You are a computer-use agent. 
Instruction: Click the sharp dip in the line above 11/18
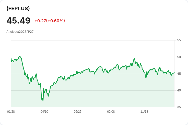[146, 77]
